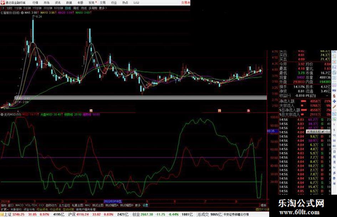
Task: Click the first info marker on price chart
Action: pyautogui.click(x=91, y=111)
